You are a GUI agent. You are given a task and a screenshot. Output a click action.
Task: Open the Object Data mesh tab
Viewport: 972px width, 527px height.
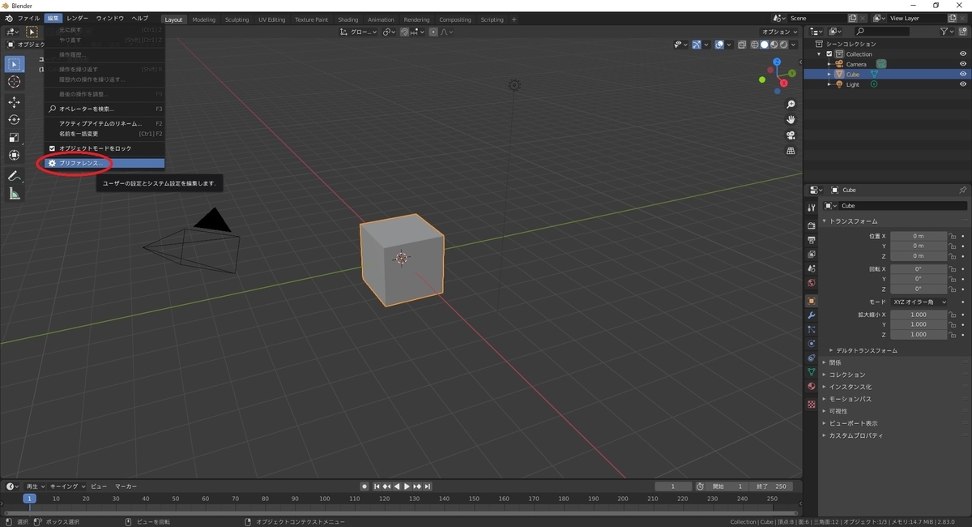pyautogui.click(x=811, y=372)
